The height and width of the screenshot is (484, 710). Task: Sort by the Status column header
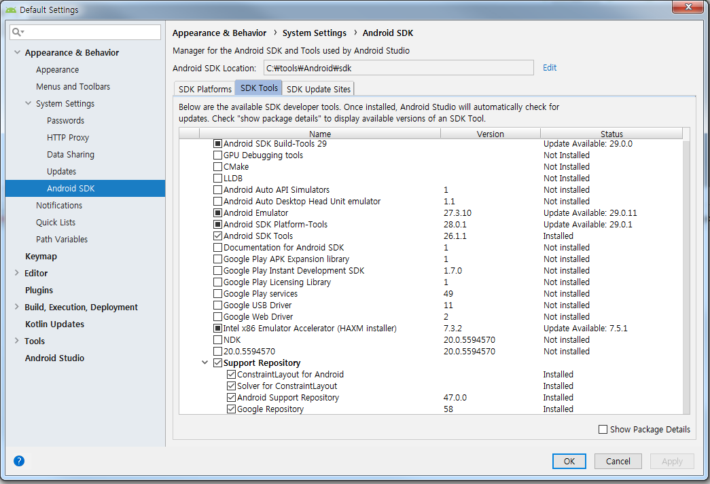click(x=611, y=134)
